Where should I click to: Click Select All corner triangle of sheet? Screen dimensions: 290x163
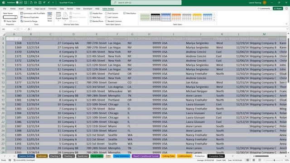4,34
